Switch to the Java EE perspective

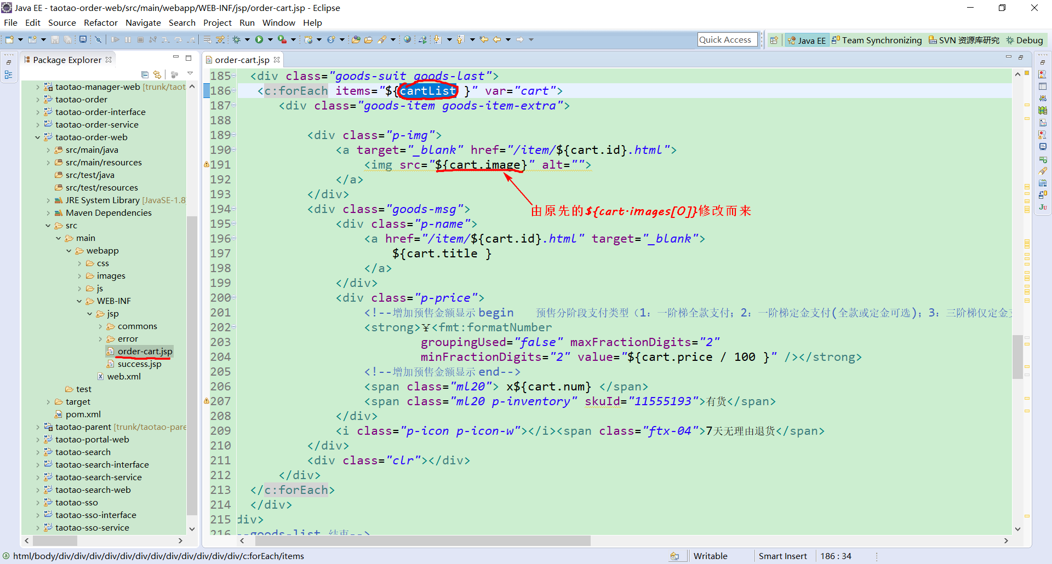(806, 40)
